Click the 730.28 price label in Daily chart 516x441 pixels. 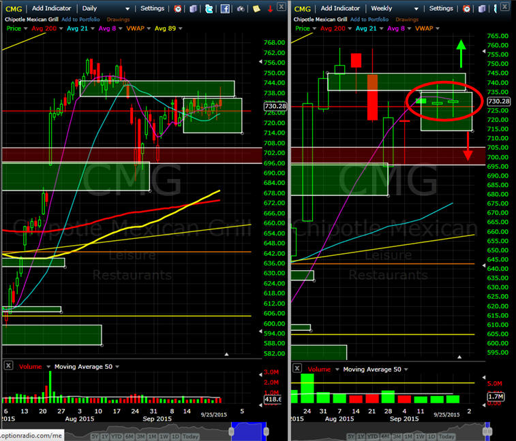pyautogui.click(x=275, y=106)
